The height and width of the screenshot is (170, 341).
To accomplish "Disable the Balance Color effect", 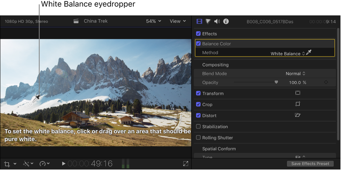I will tap(198, 43).
